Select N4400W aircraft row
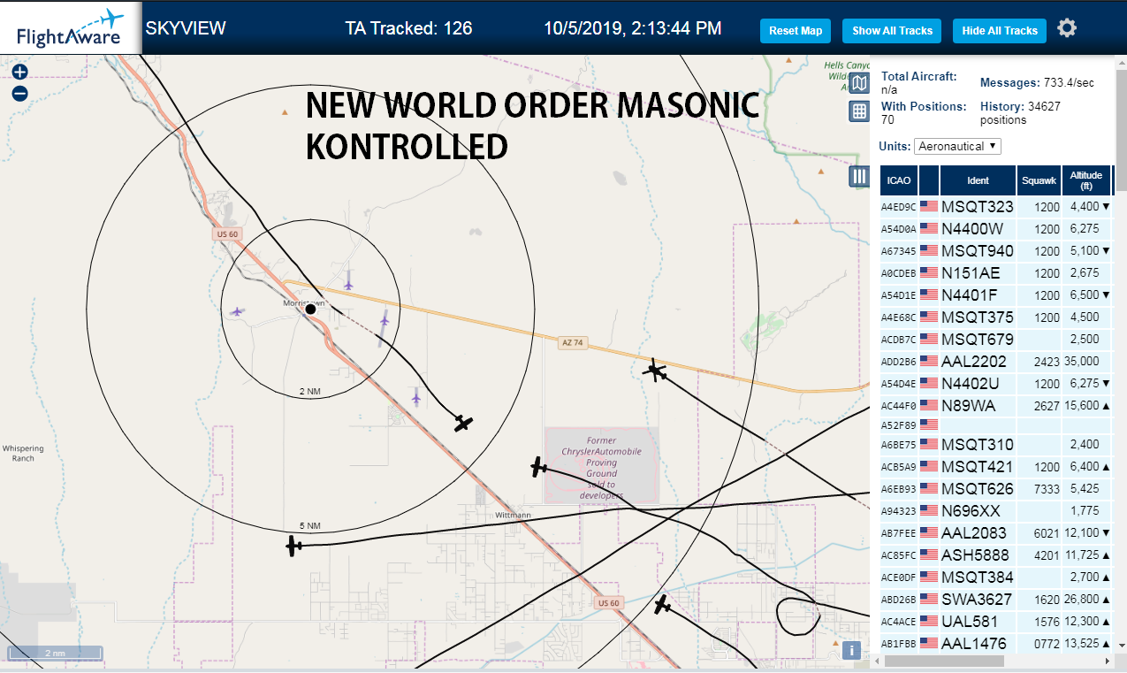 995,228
